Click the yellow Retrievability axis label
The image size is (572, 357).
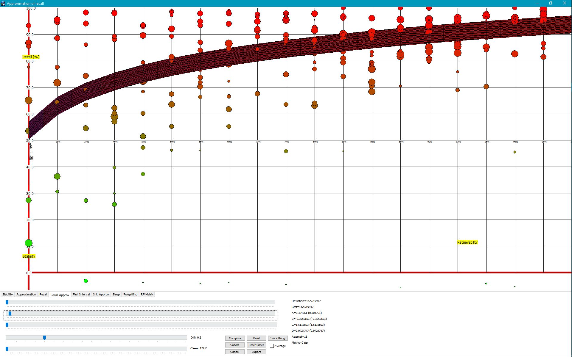(x=467, y=242)
